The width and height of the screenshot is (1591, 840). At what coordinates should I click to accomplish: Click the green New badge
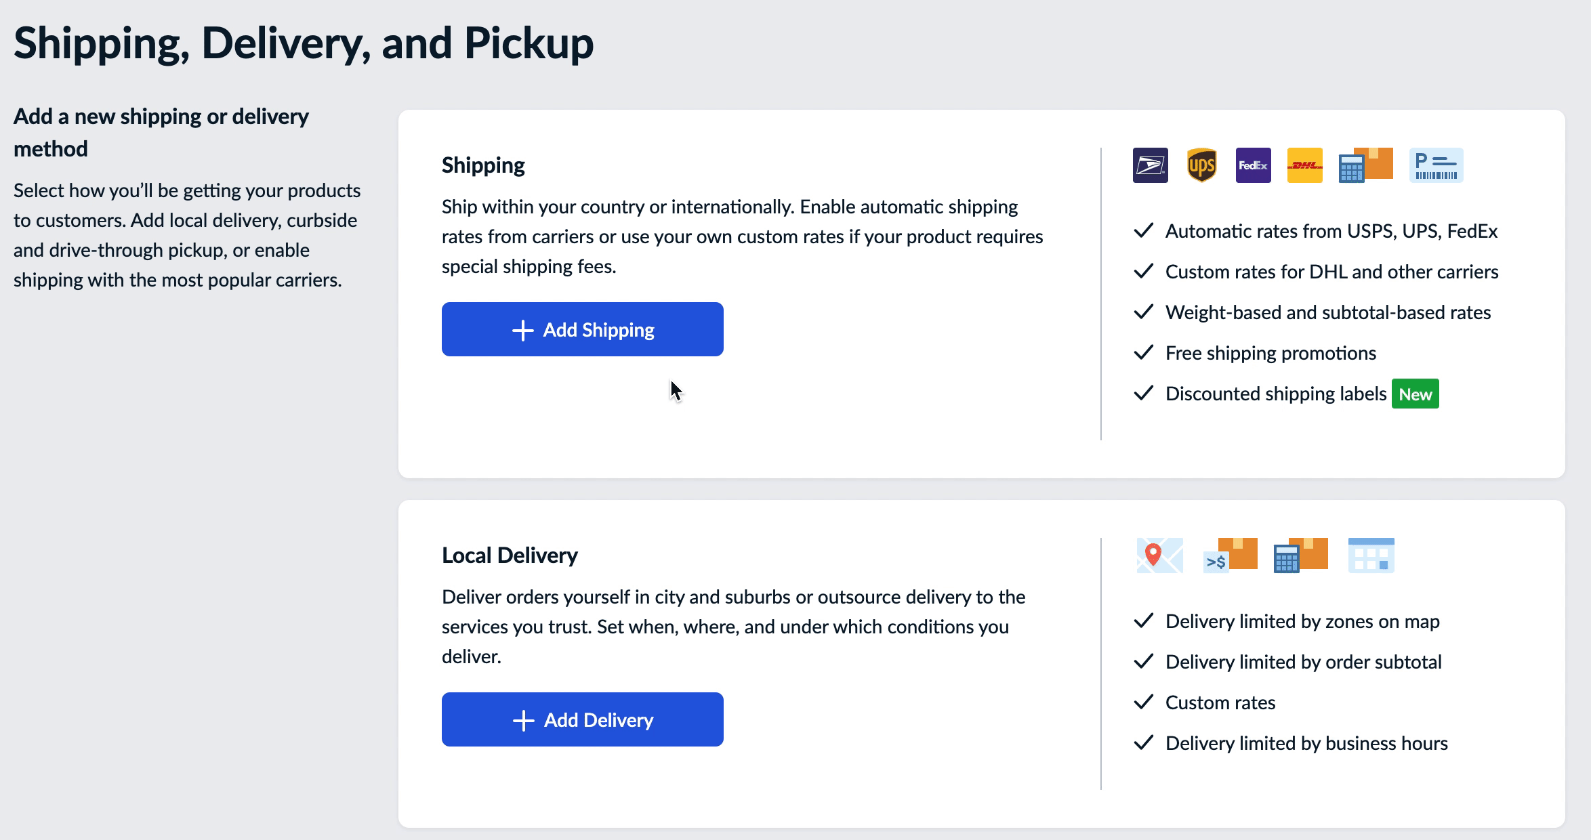pos(1415,394)
